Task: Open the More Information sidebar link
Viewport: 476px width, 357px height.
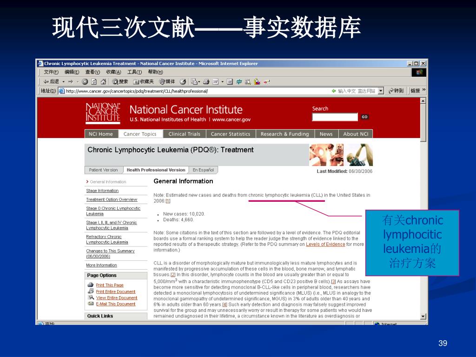Action: 101,265
